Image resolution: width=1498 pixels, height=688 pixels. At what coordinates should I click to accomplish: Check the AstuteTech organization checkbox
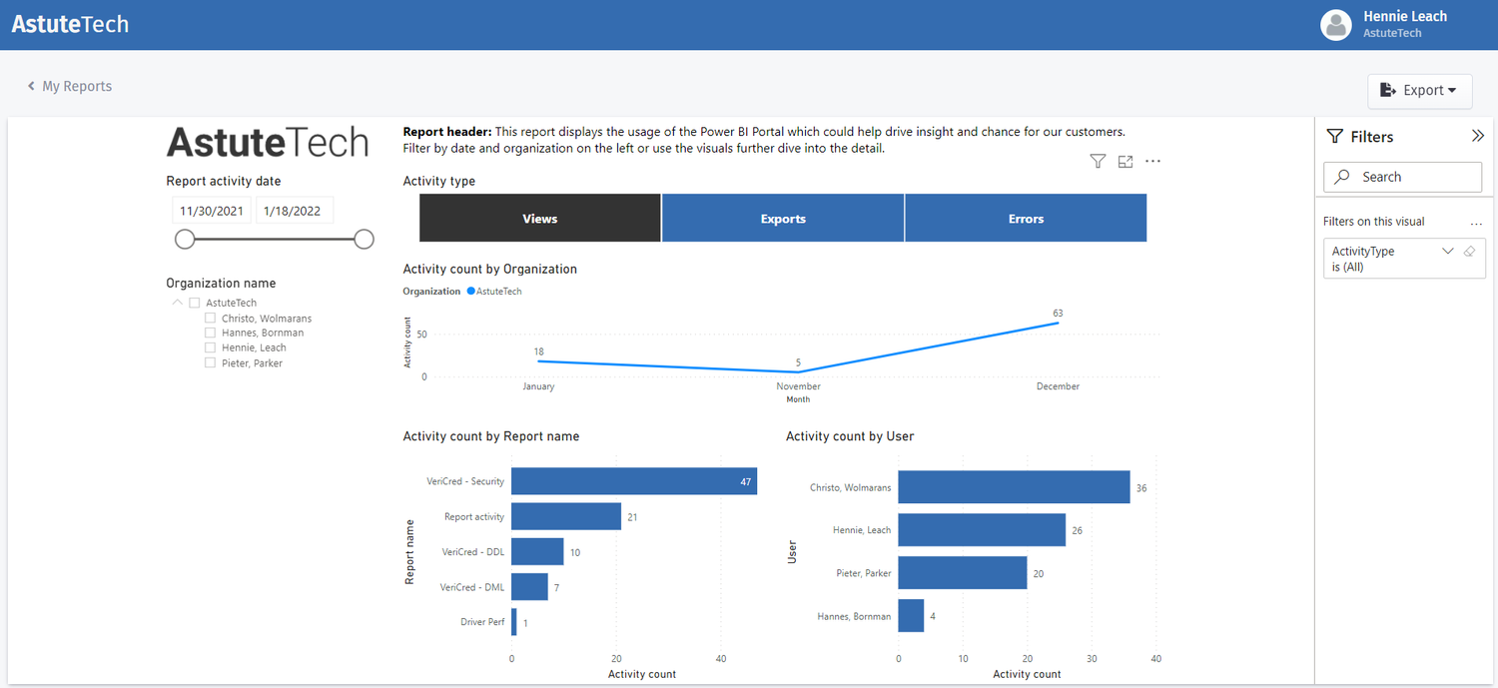(x=194, y=302)
